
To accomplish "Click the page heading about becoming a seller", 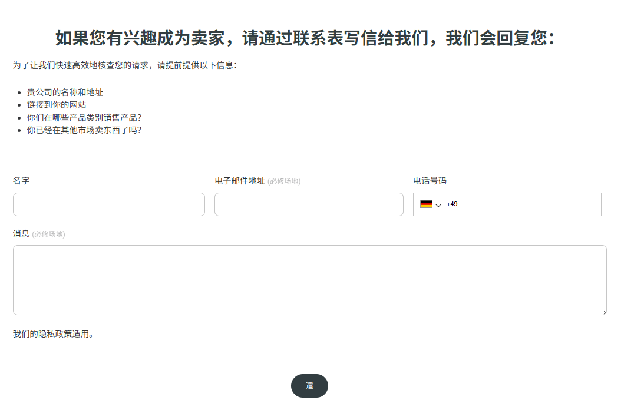I will pyautogui.click(x=305, y=38).
